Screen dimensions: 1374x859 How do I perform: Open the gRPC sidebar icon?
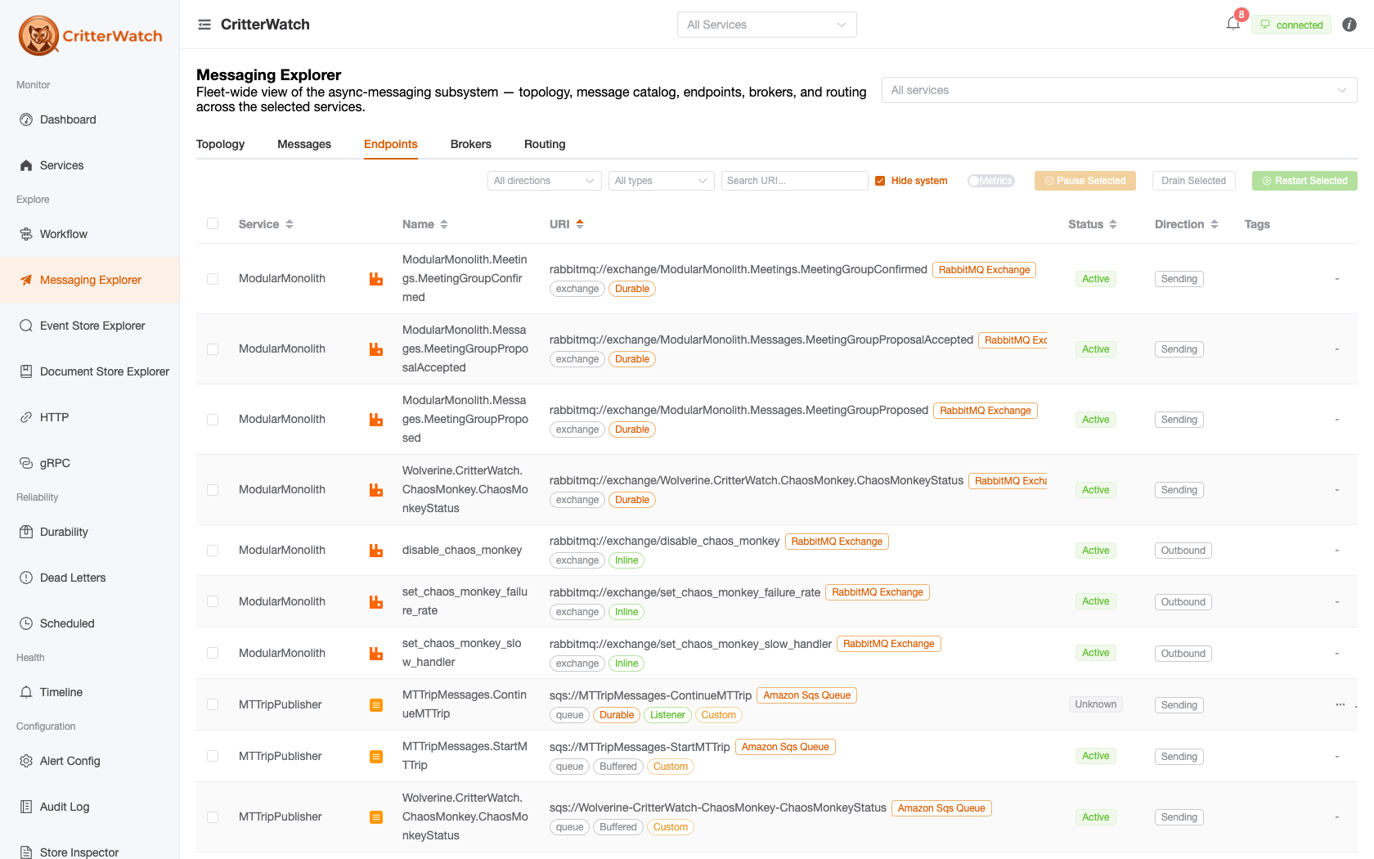pyautogui.click(x=26, y=463)
